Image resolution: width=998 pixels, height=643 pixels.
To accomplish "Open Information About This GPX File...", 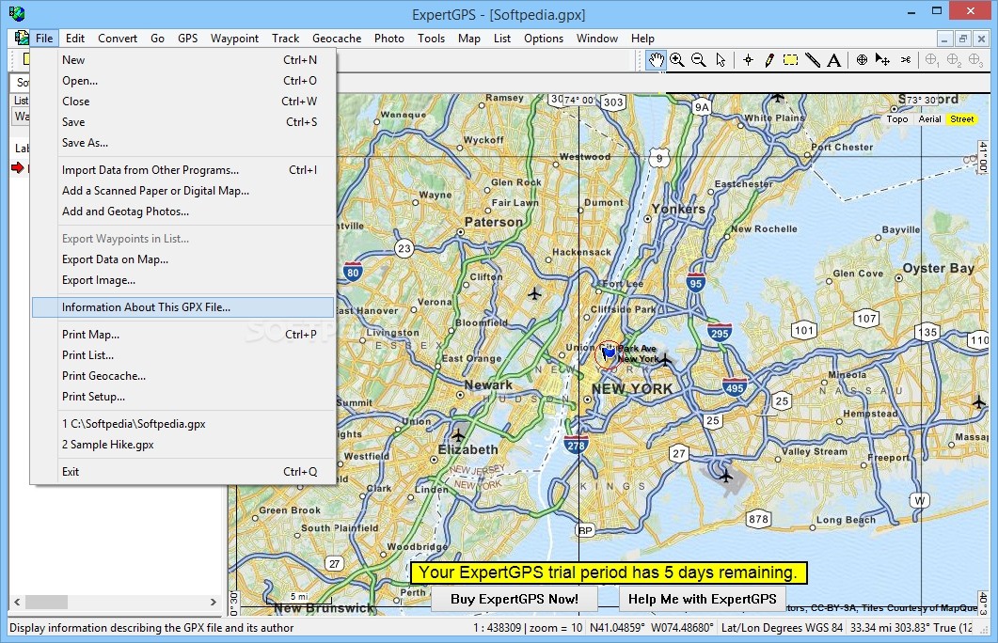I will tap(183, 307).
